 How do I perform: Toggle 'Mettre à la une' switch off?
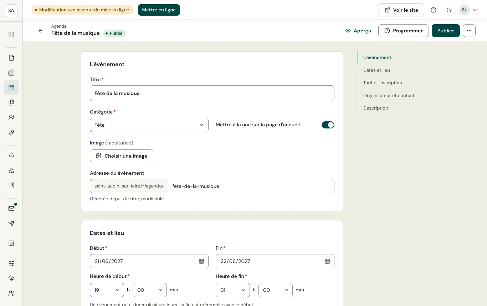click(328, 125)
